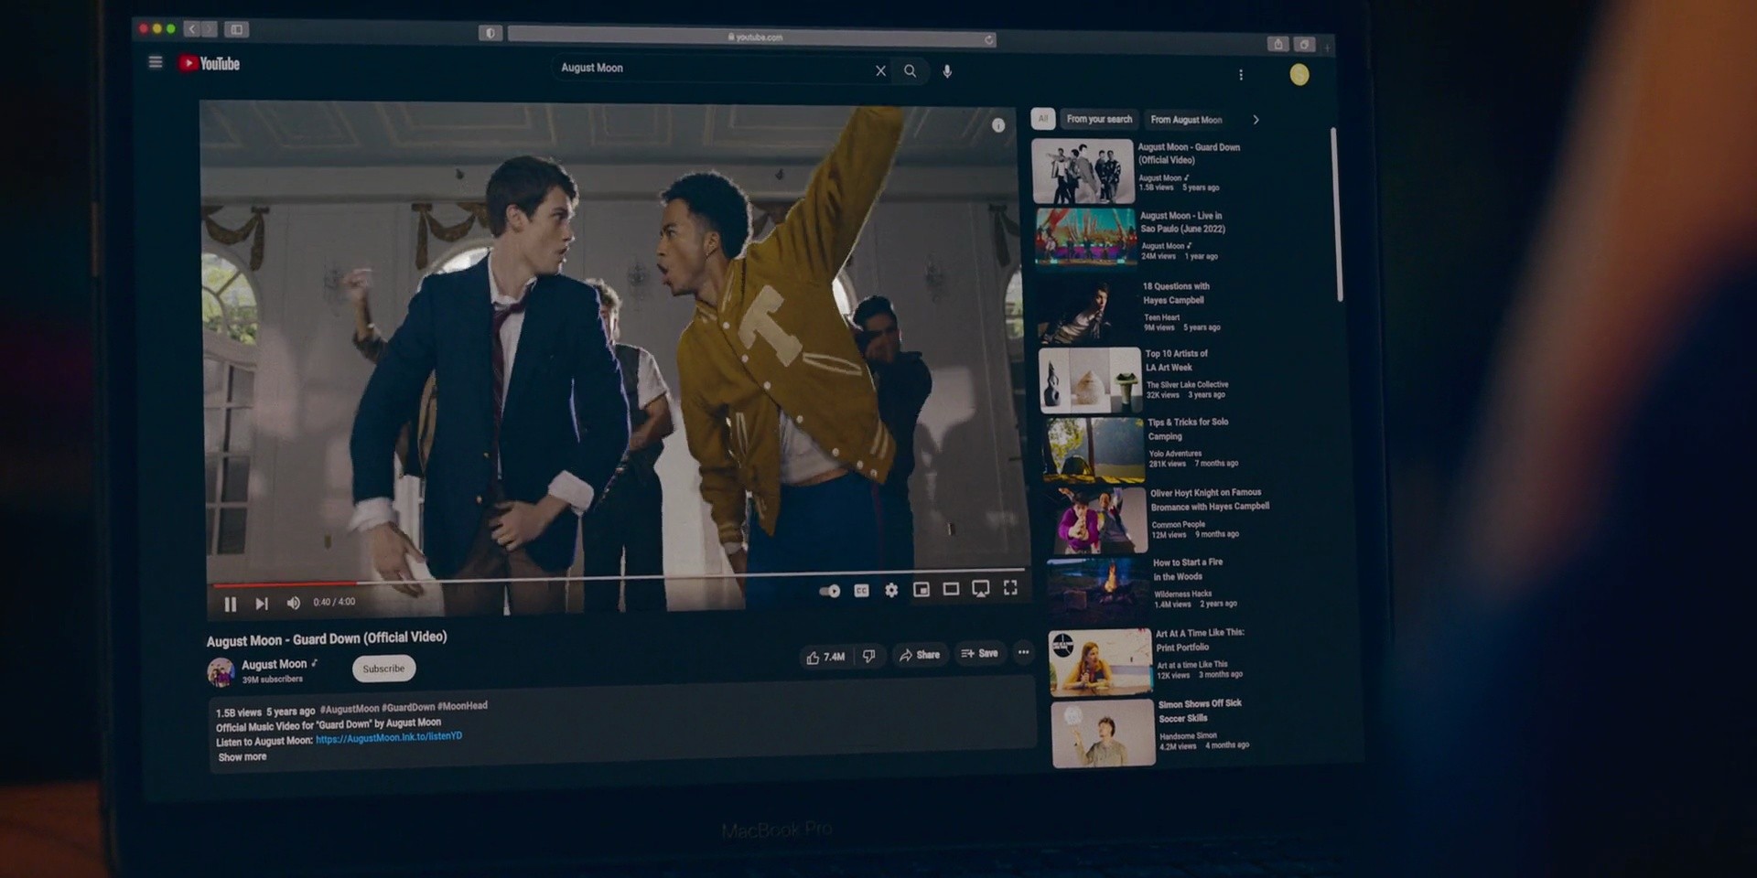The height and width of the screenshot is (878, 1757).
Task: Like the video with 7.4M likes
Action: (825, 657)
